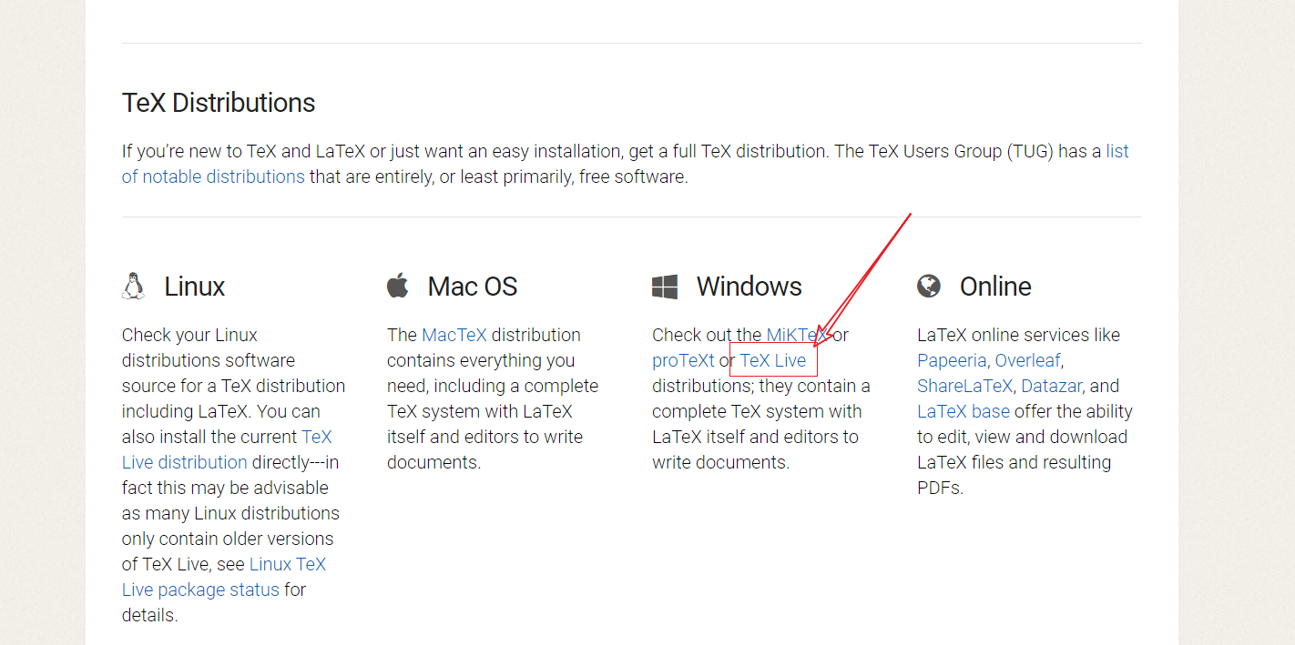The image size is (1295, 645).
Task: Open the LaTeX base link
Action: click(964, 411)
